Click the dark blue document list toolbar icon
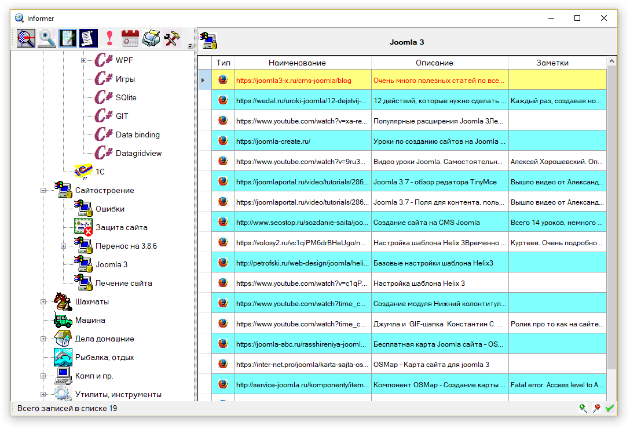Image resolution: width=630 pixels, height=429 pixels. point(89,38)
